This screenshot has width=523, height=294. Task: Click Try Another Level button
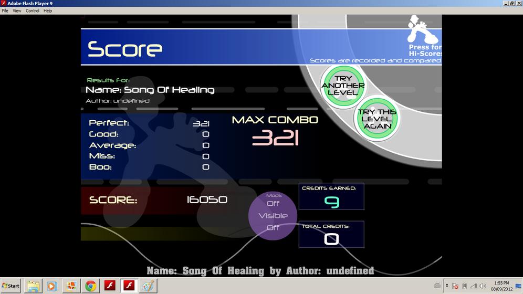pos(343,86)
